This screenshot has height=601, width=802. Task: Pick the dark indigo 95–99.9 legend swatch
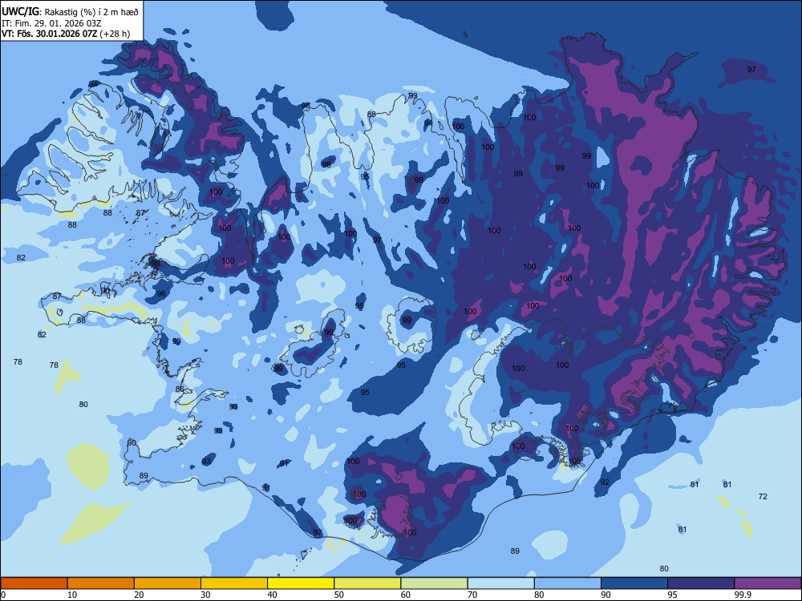(701, 583)
